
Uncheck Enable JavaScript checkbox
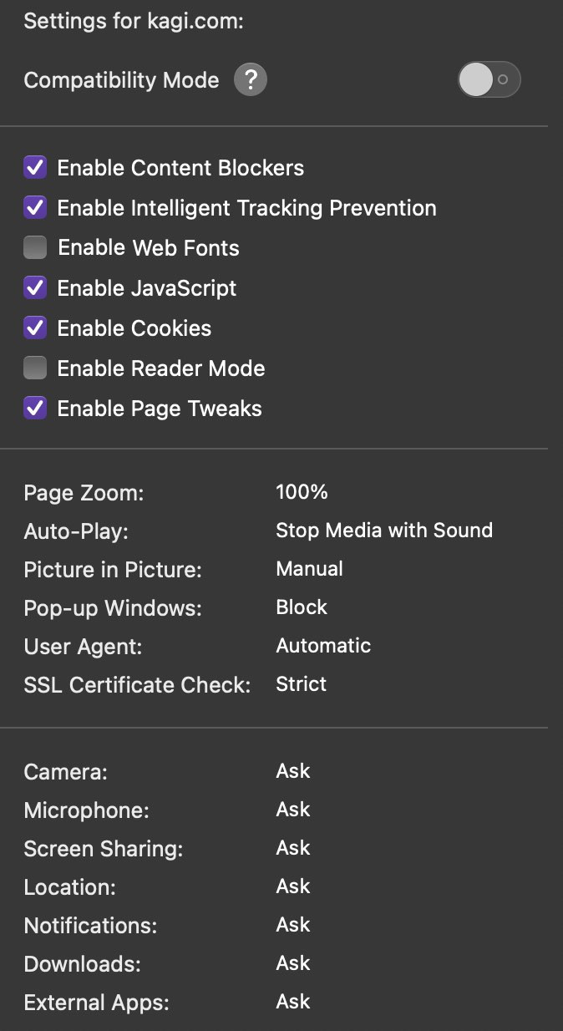point(35,288)
